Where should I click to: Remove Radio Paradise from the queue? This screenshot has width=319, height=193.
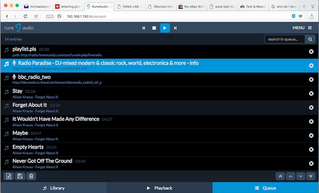pos(311,65)
